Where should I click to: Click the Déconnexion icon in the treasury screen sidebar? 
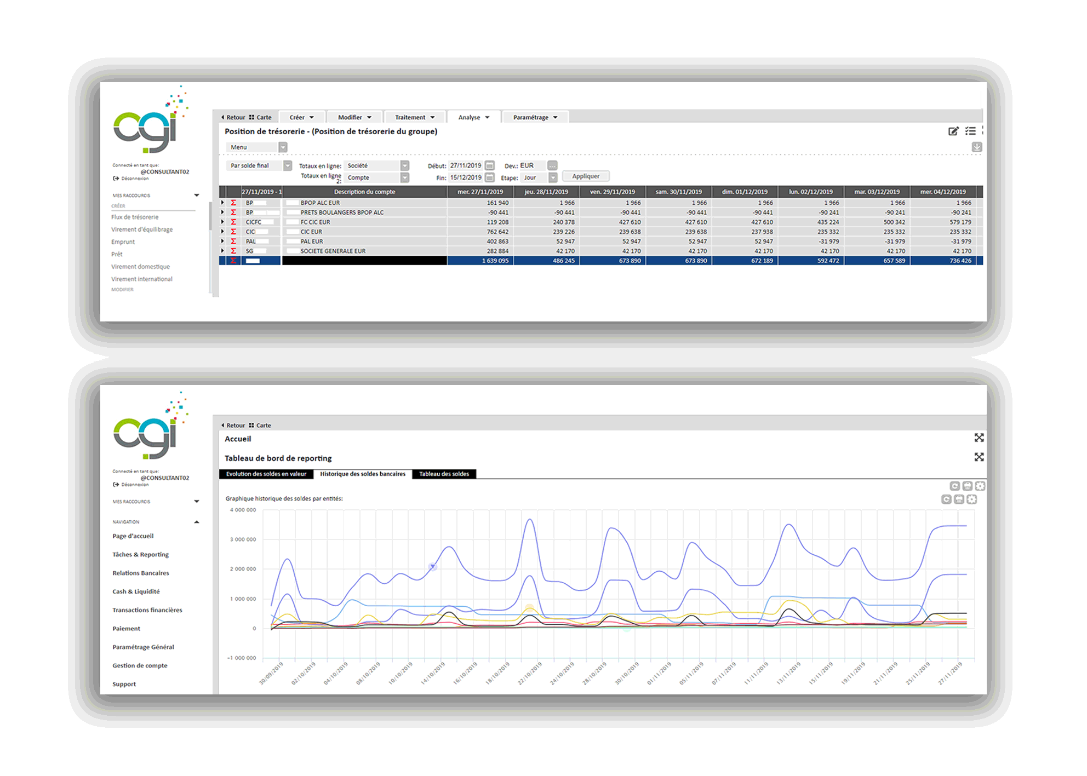point(116,179)
